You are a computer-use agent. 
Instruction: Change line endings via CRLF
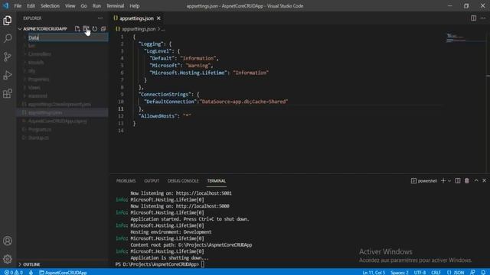(436, 272)
